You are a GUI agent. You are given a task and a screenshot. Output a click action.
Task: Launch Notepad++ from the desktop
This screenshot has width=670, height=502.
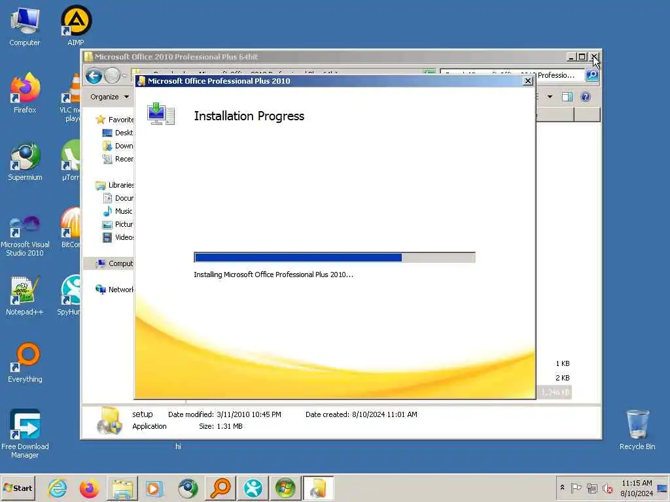[25, 295]
